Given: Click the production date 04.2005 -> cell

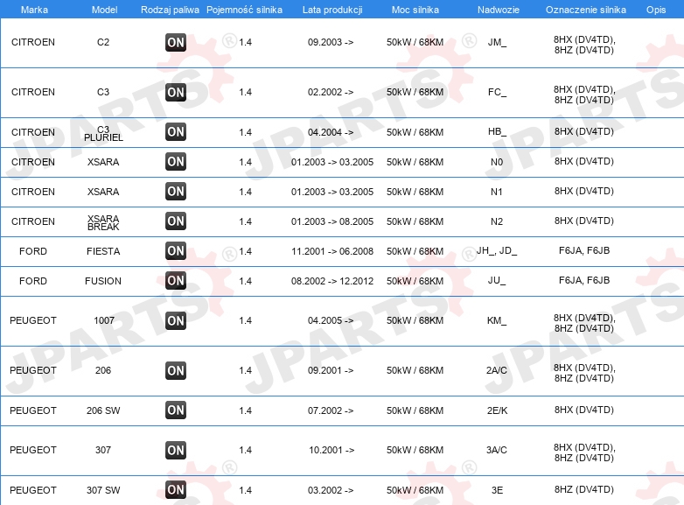Looking at the screenshot, I should (x=331, y=320).
